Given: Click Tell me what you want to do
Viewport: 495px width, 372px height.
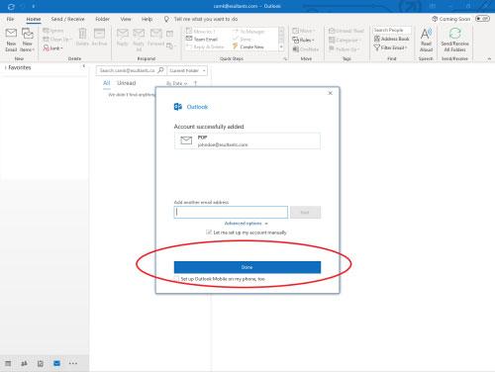Looking at the screenshot, I should coord(206,19).
